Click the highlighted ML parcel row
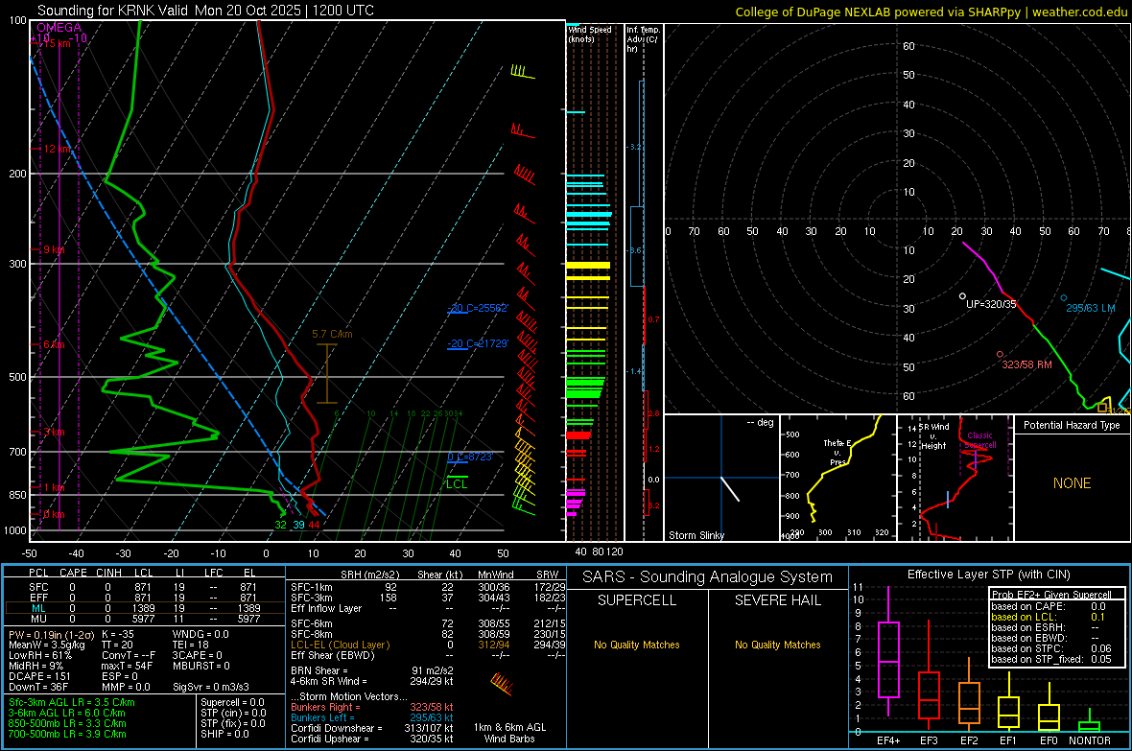Screen dimensions: 1132x751 pos(145,608)
